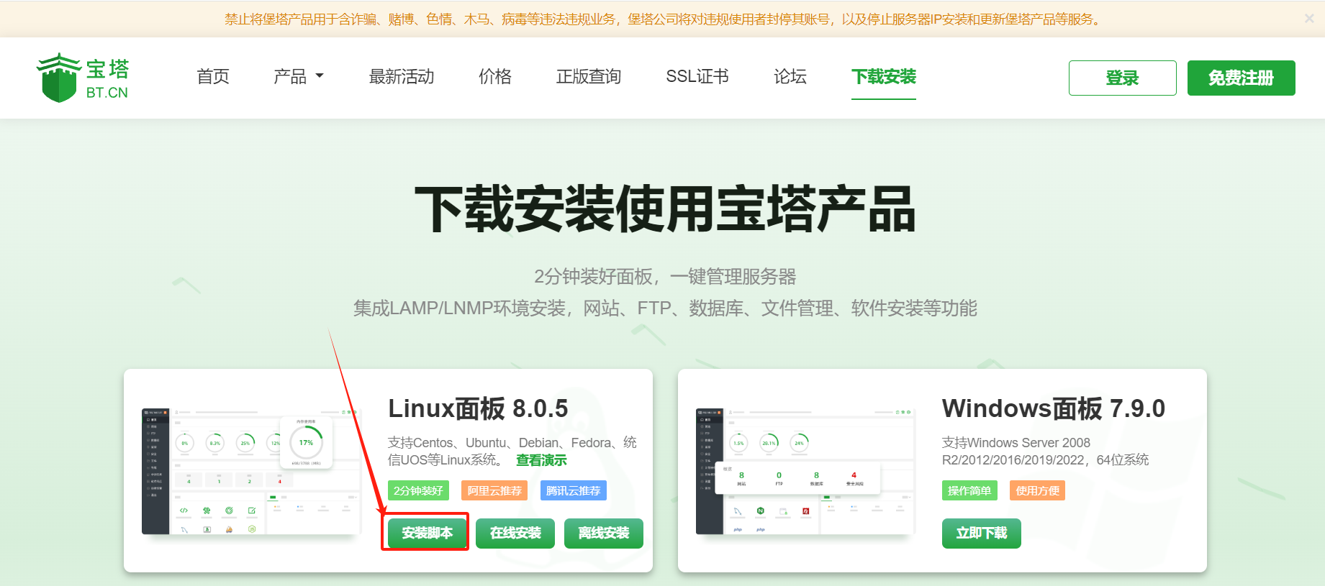The width and height of the screenshot is (1325, 586).
Task: Click the BT.CN pagoda logo
Action: tap(83, 78)
